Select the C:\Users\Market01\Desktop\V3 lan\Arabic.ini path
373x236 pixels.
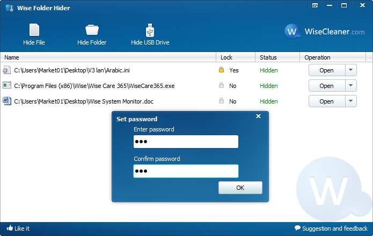pos(72,70)
